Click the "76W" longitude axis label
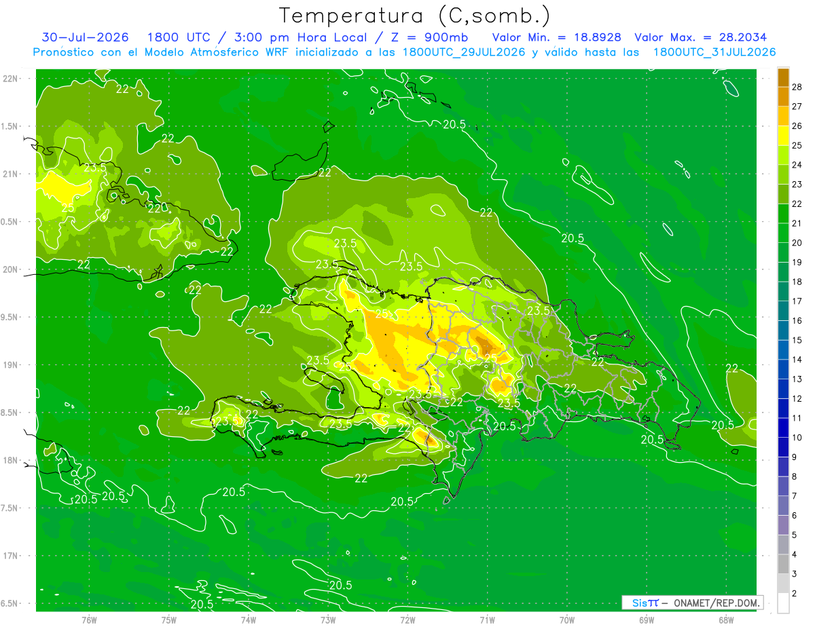Viewport: 815px width, 629px height. coord(89,620)
